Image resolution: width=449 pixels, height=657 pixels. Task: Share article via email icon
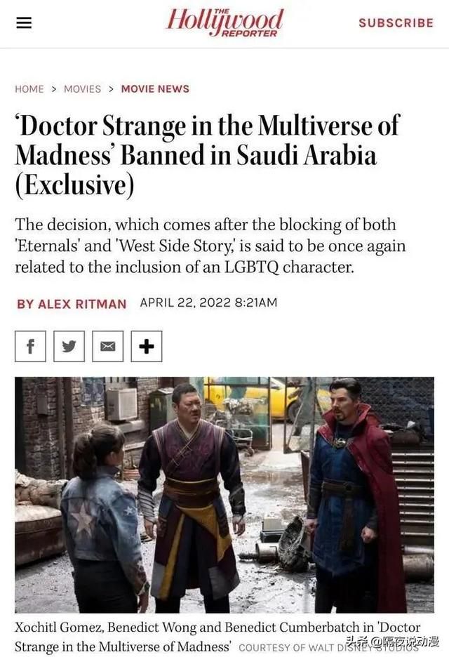tap(107, 346)
